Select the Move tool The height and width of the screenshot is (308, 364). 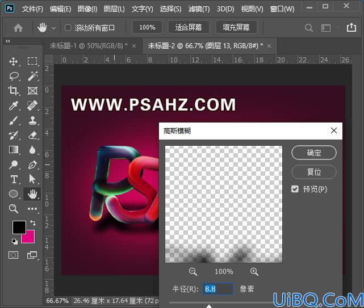(x=14, y=61)
